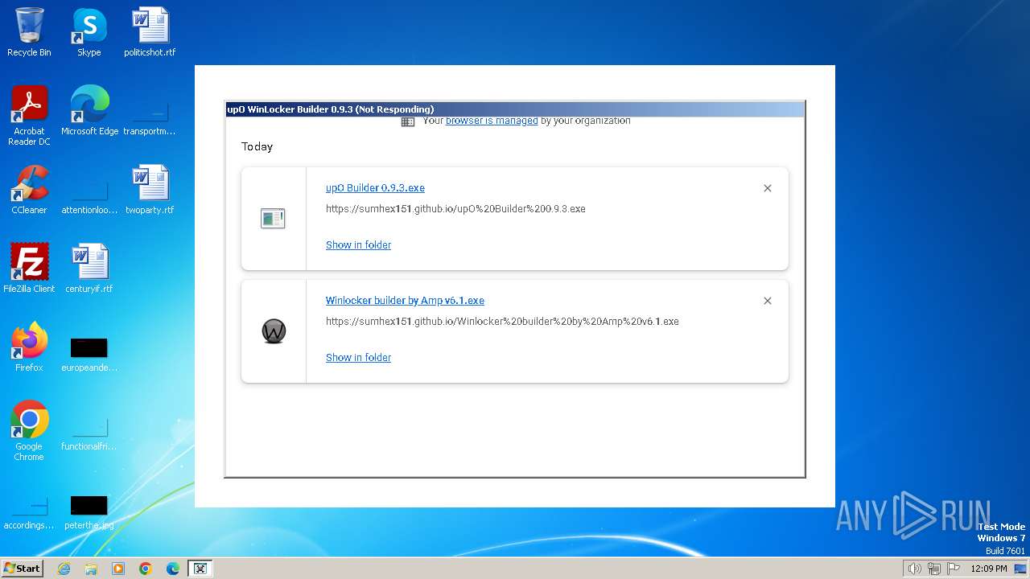Open twoparty.rtf document icon
The width and height of the screenshot is (1030, 579).
point(150,190)
